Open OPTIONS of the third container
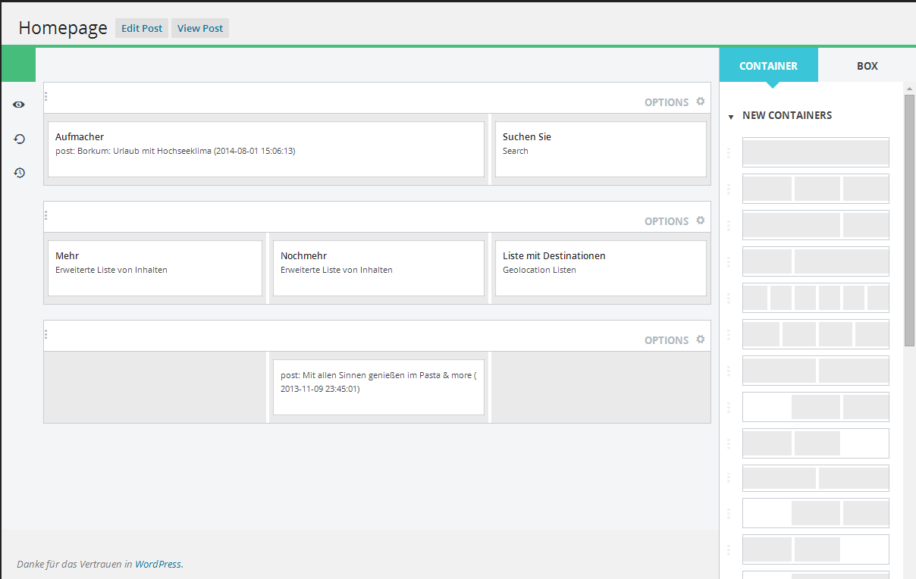The image size is (916, 579). pos(667,340)
